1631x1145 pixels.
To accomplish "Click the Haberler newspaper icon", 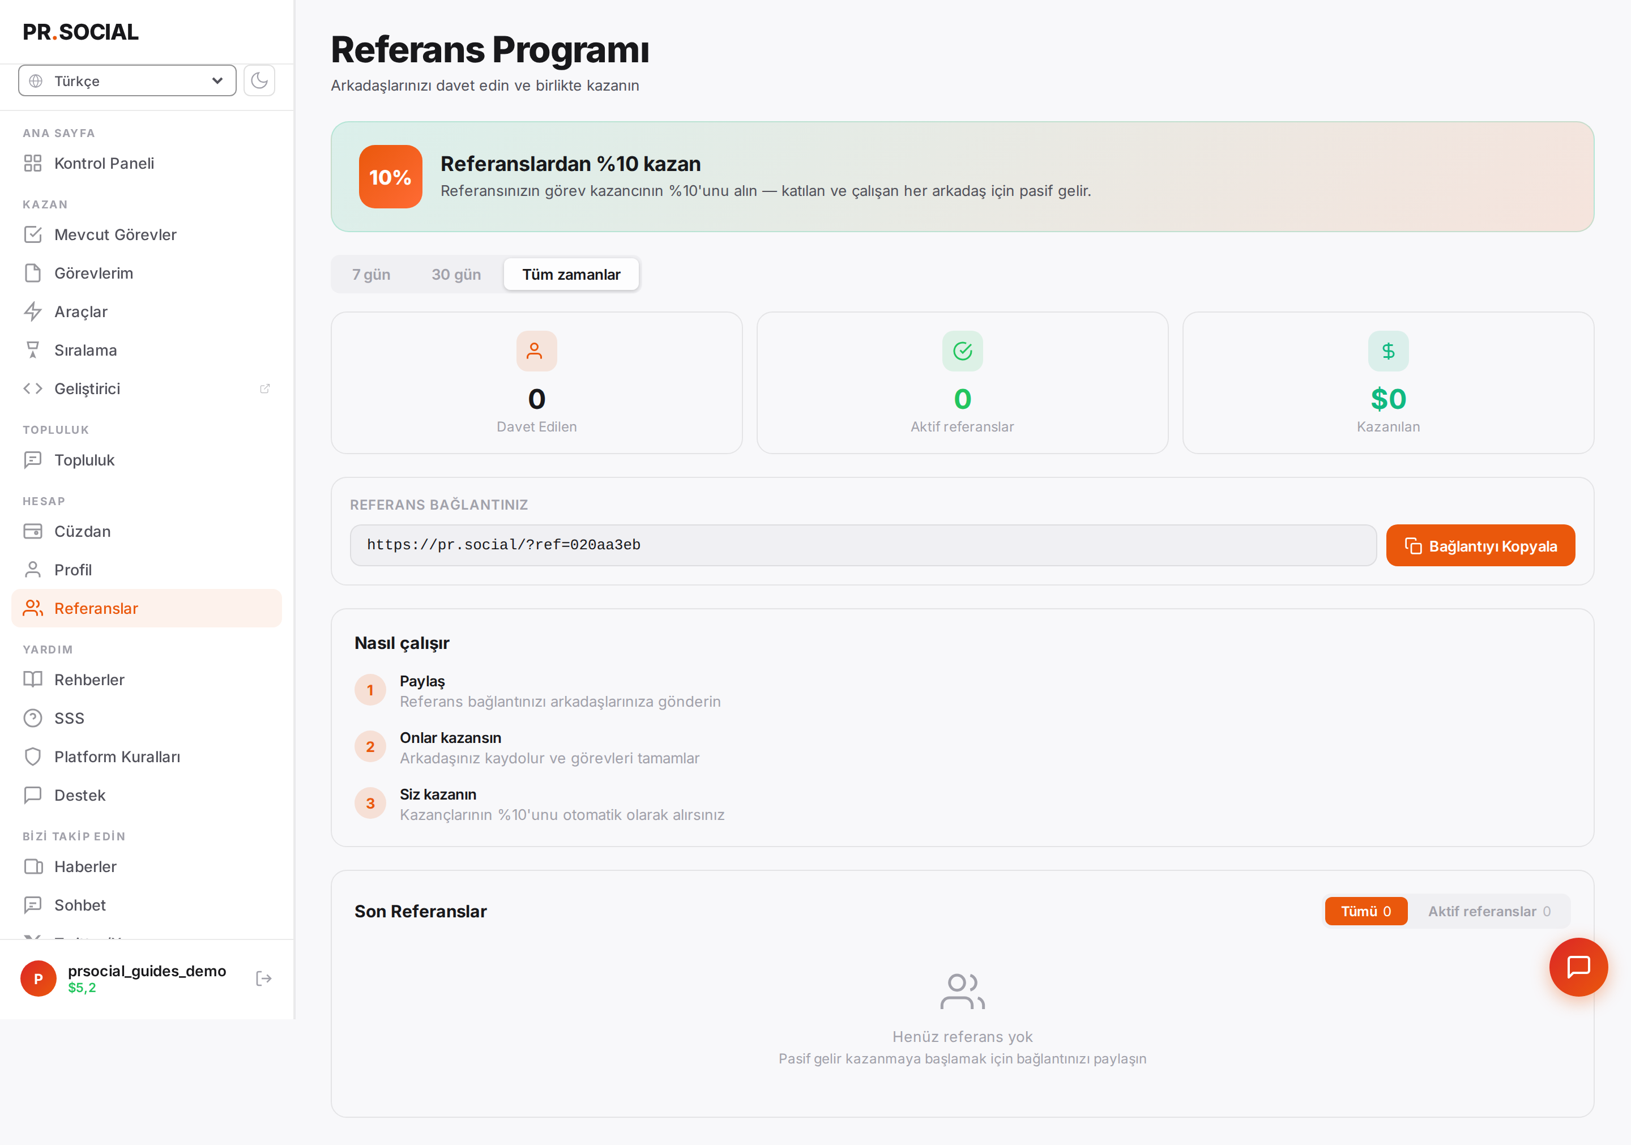I will pyautogui.click(x=33, y=866).
